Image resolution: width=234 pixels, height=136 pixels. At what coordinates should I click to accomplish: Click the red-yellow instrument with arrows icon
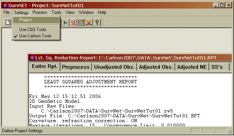tap(89, 22)
